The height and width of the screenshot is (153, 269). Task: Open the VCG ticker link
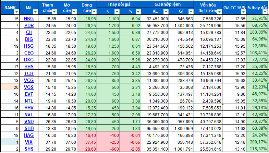tap(29, 80)
